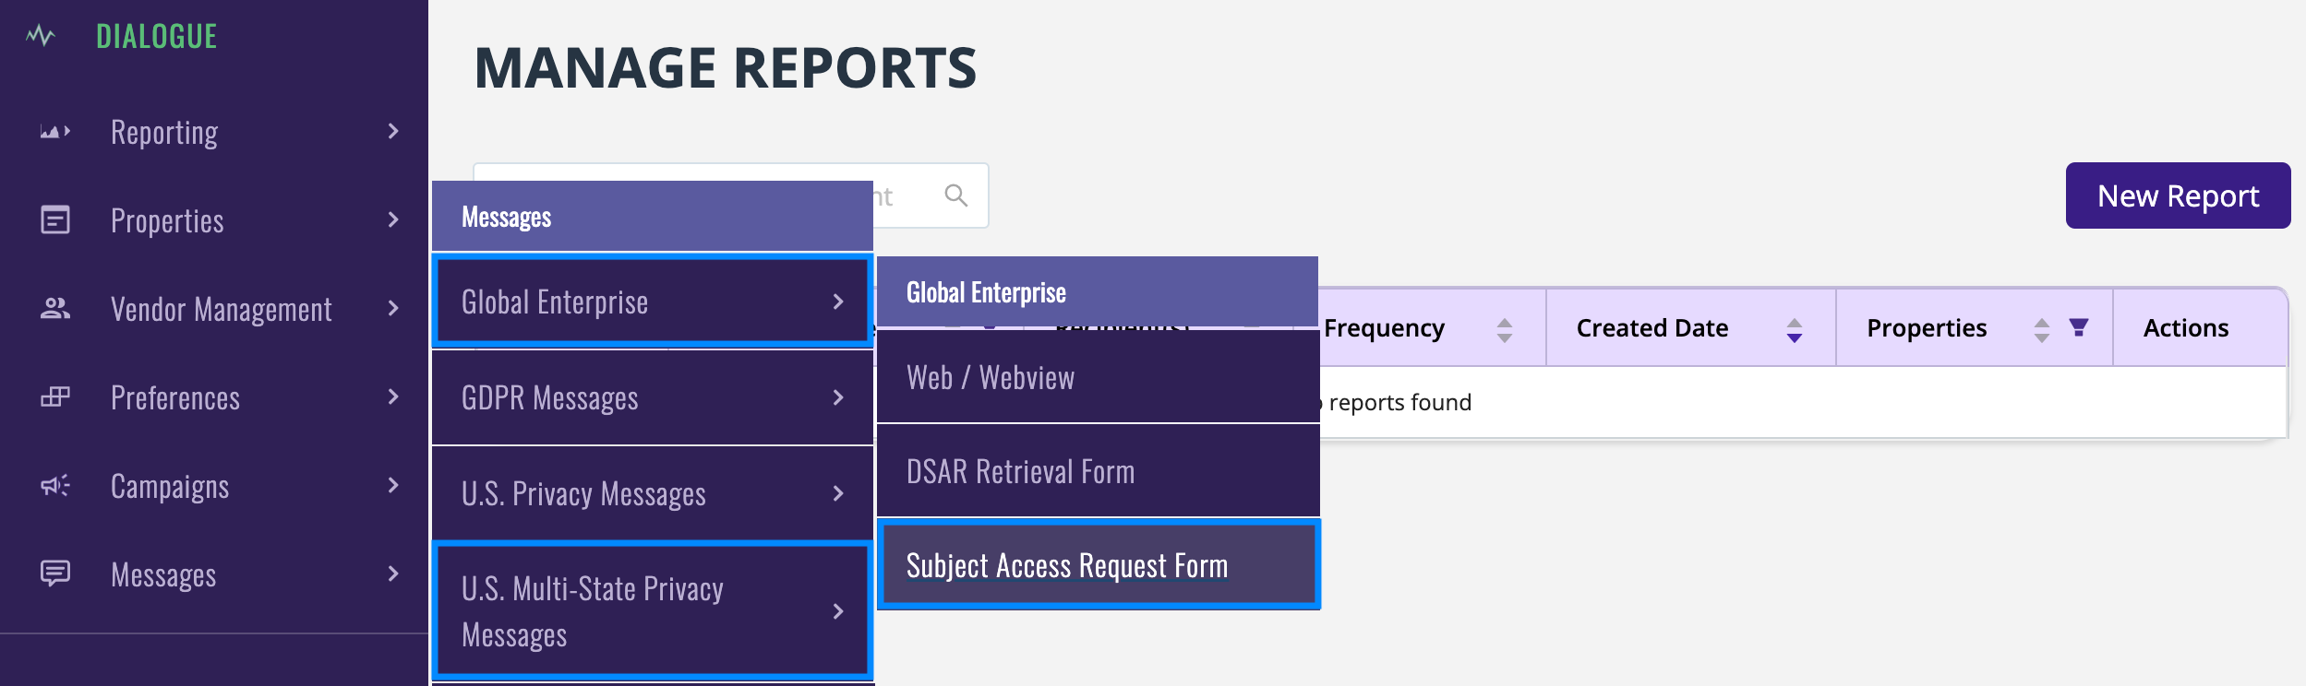This screenshot has width=2306, height=686.
Task: Click the search magnifier icon
Action: click(x=956, y=195)
